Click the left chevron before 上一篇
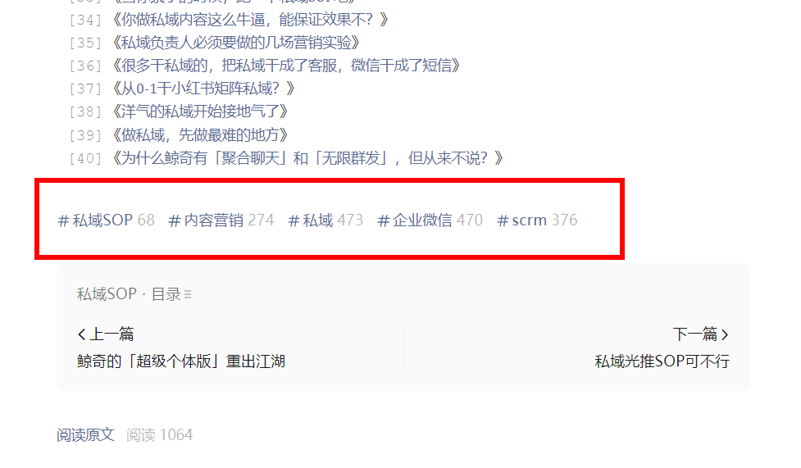 pyautogui.click(x=81, y=334)
